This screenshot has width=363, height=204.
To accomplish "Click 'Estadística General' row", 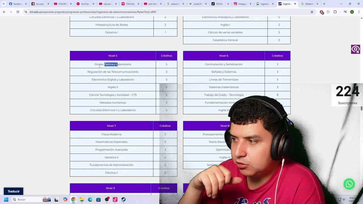I will pyautogui.click(x=237, y=40).
